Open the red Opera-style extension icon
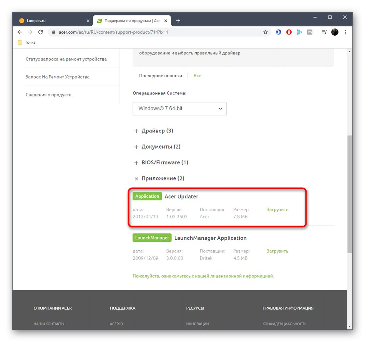This screenshot has width=365, height=342. [x=289, y=32]
